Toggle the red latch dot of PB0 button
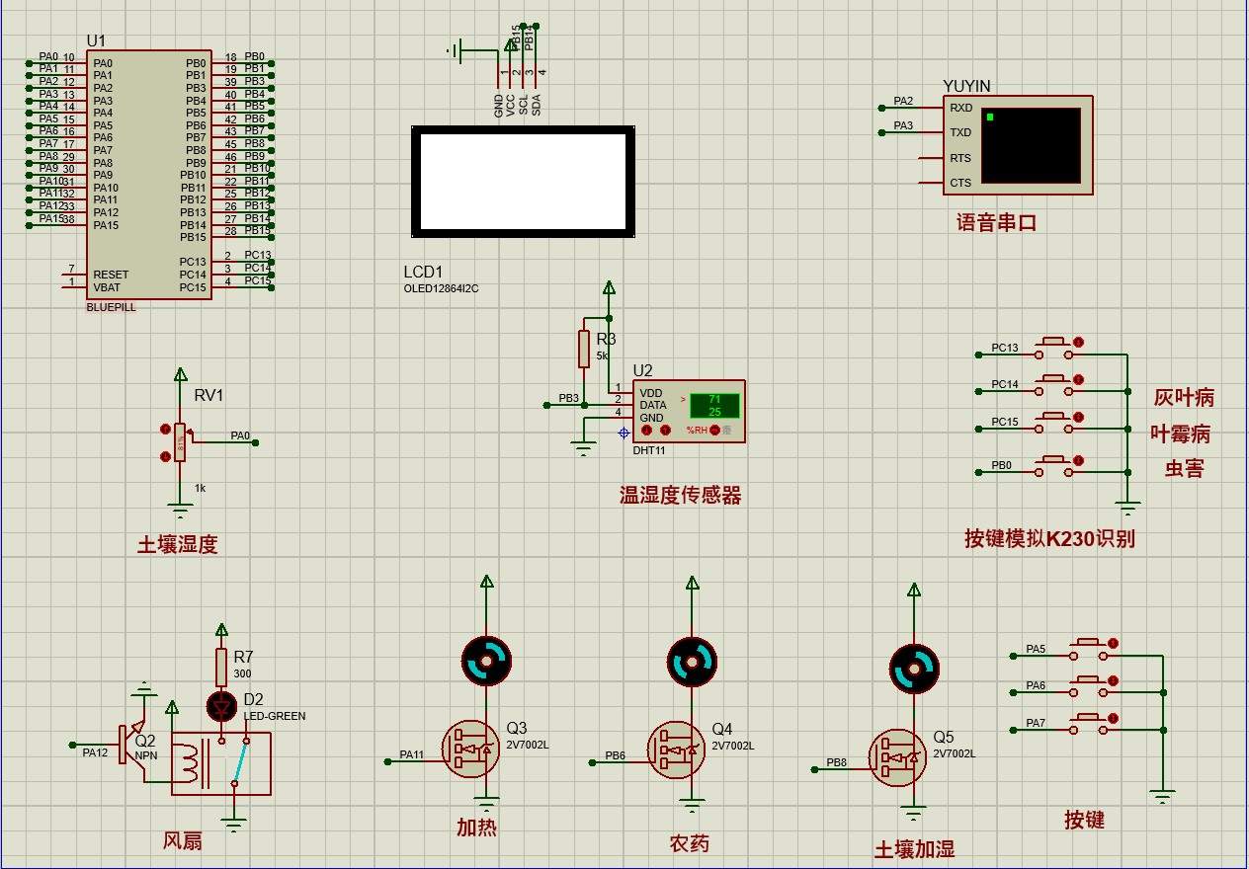 click(x=1079, y=461)
